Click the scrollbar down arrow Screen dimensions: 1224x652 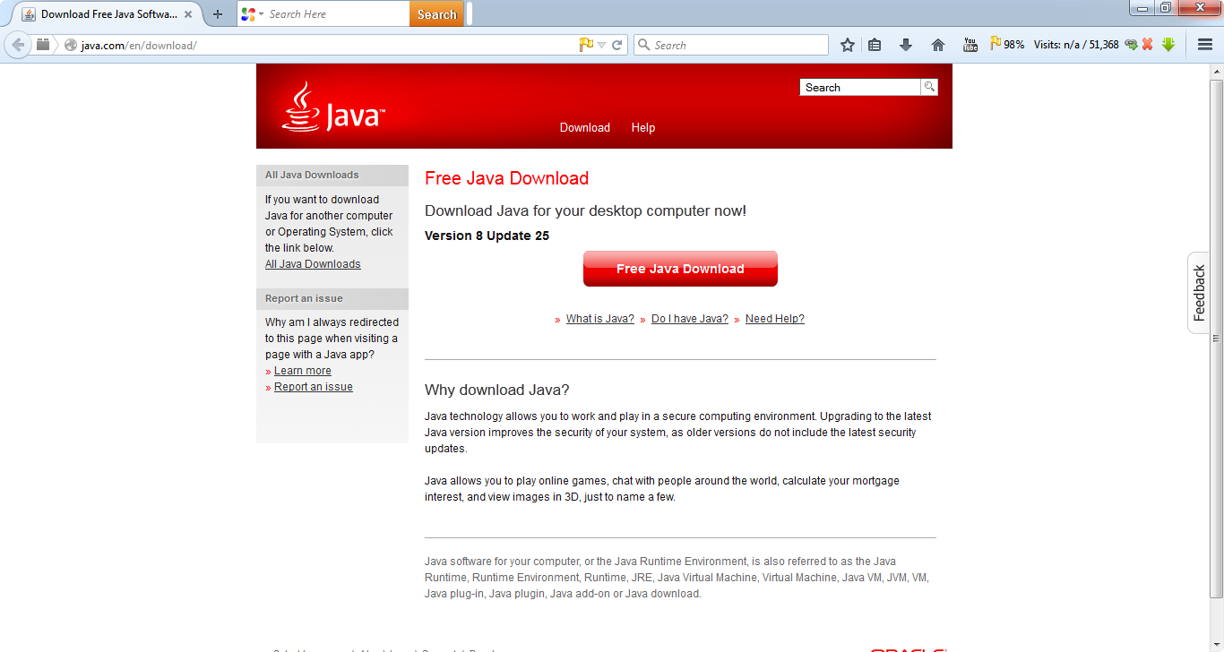(1216, 644)
